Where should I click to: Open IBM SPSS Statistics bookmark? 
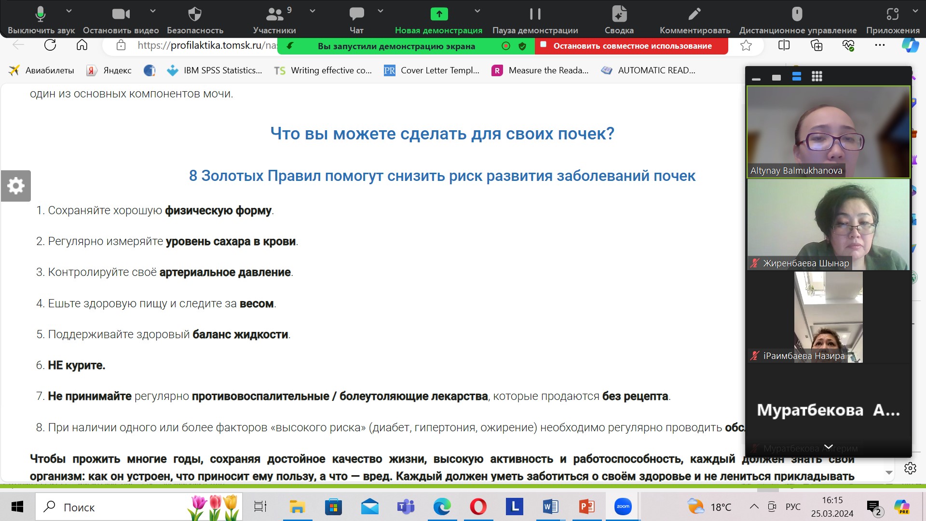pos(214,70)
